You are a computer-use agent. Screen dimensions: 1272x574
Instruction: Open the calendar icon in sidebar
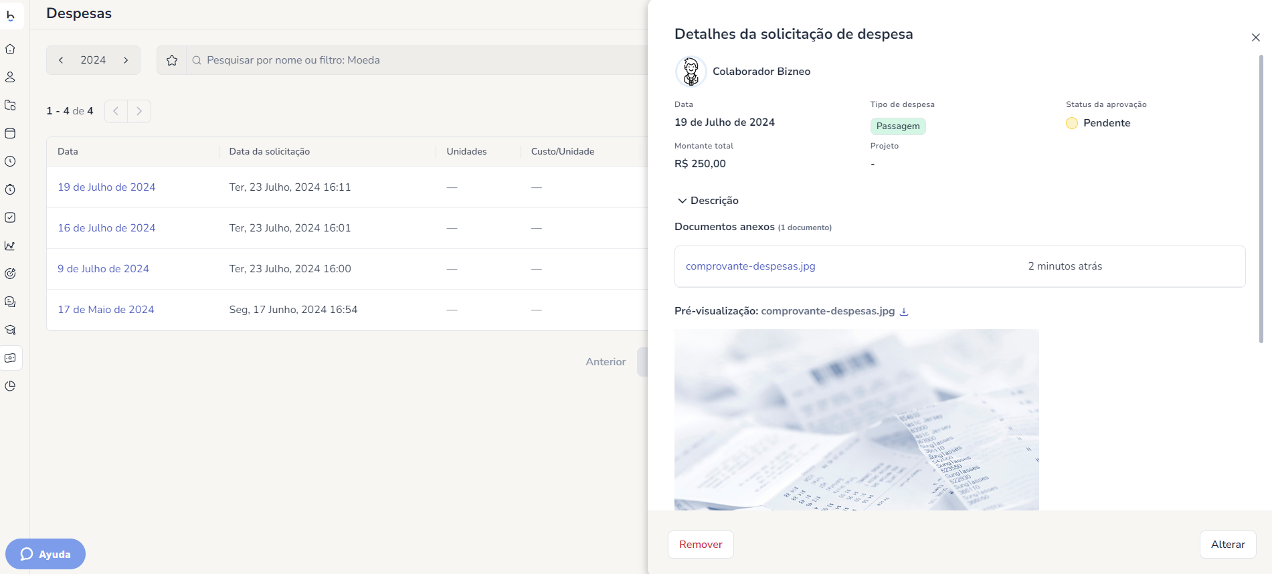point(10,133)
